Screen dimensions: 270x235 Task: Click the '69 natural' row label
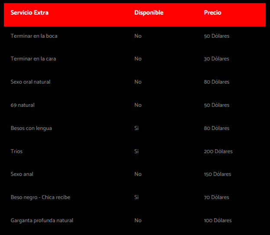click(22, 105)
